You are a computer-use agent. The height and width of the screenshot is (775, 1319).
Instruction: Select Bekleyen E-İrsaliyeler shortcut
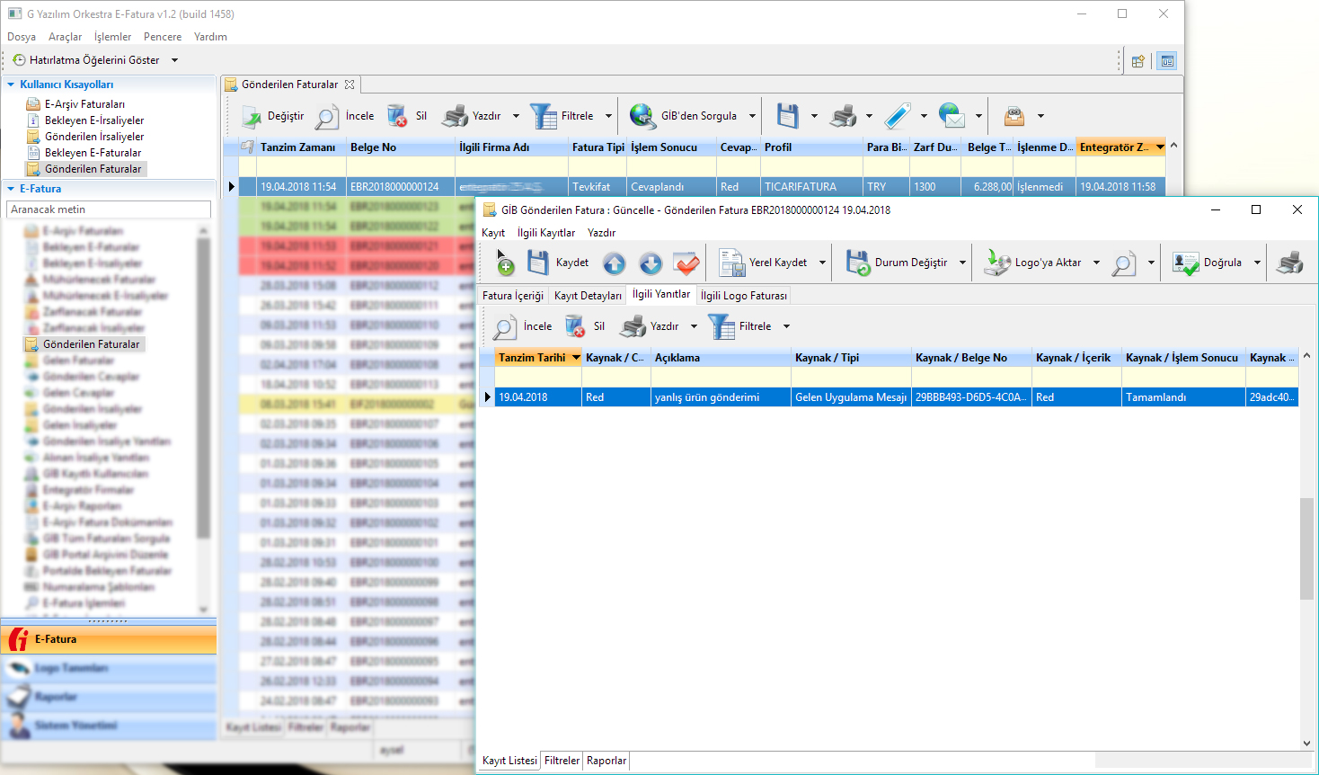point(93,120)
